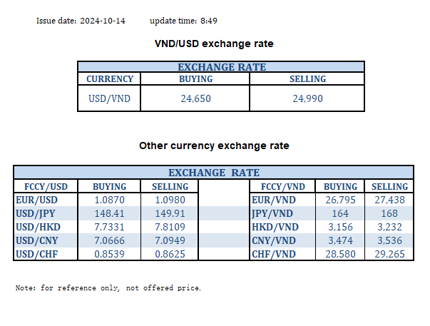The width and height of the screenshot is (430, 326).
Task: Click the CNY/VND buying value 3,474
Action: [339, 239]
